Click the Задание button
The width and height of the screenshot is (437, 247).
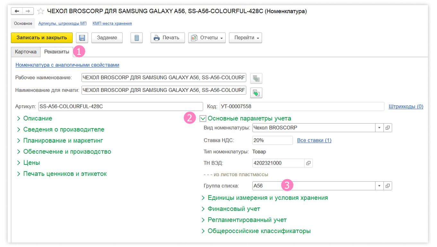(107, 38)
